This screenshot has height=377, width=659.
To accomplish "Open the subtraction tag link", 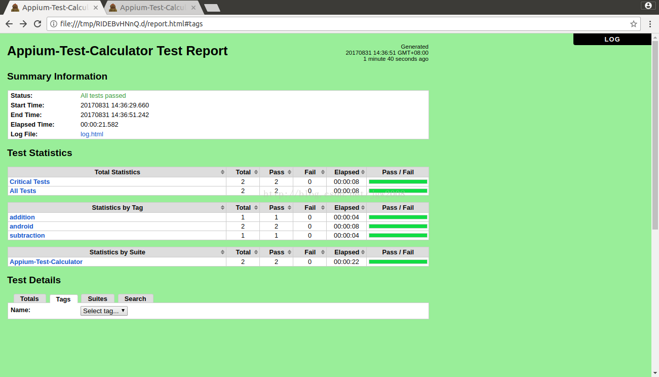I will (x=27, y=236).
